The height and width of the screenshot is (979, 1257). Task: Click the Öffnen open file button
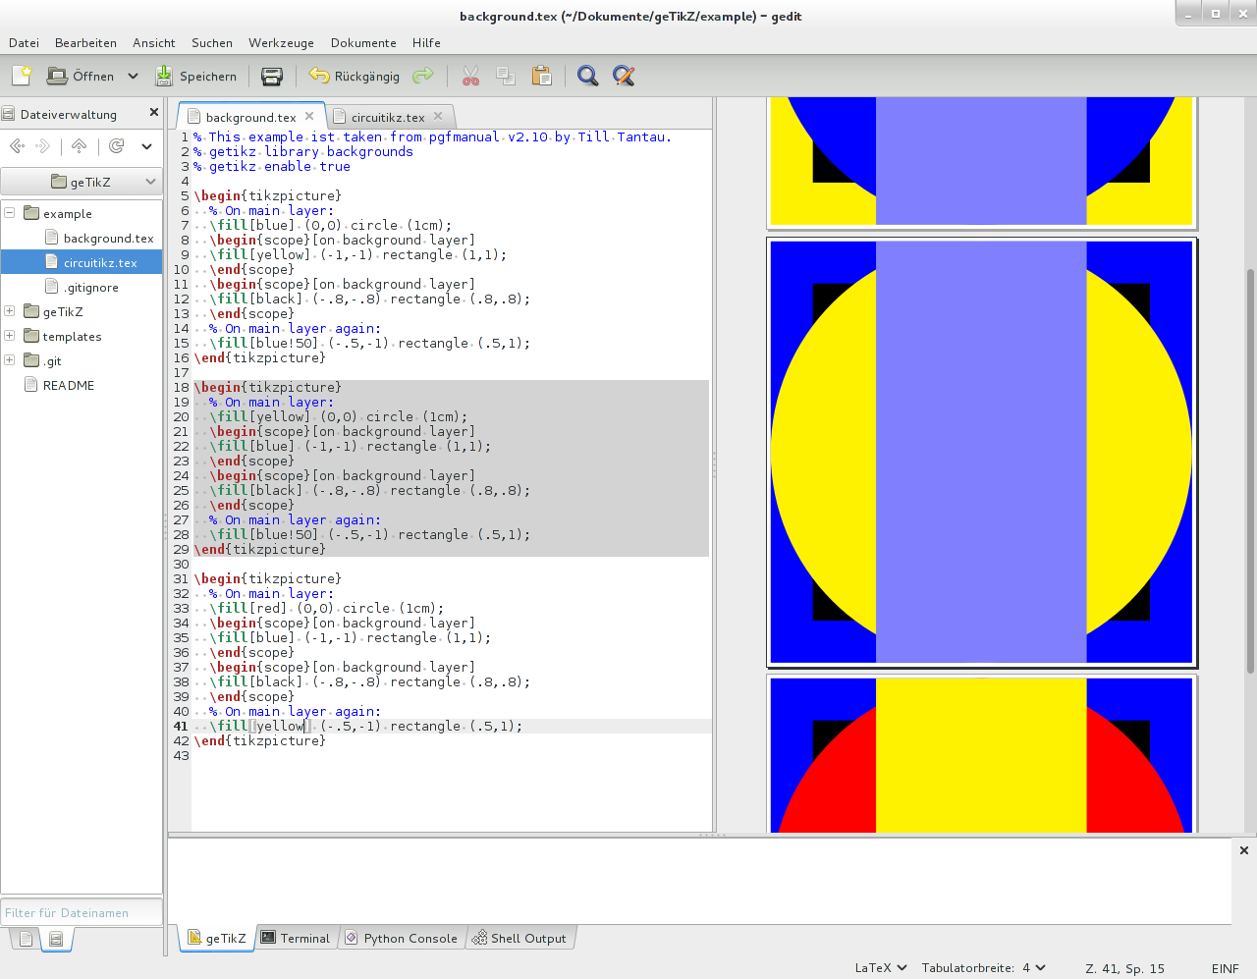81,76
